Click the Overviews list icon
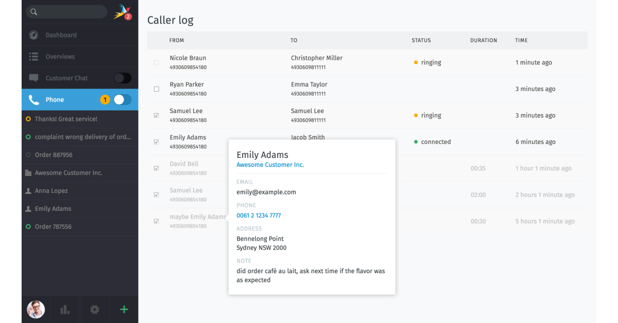Image resolution: width=618 pixels, height=323 pixels. [33, 57]
